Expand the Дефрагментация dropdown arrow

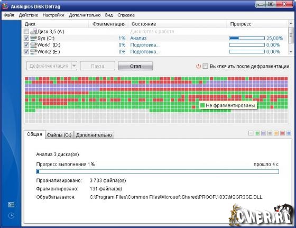[74, 66]
